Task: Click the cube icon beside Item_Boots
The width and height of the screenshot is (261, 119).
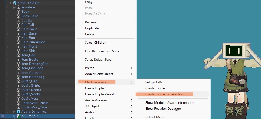Action: tap(19, 59)
